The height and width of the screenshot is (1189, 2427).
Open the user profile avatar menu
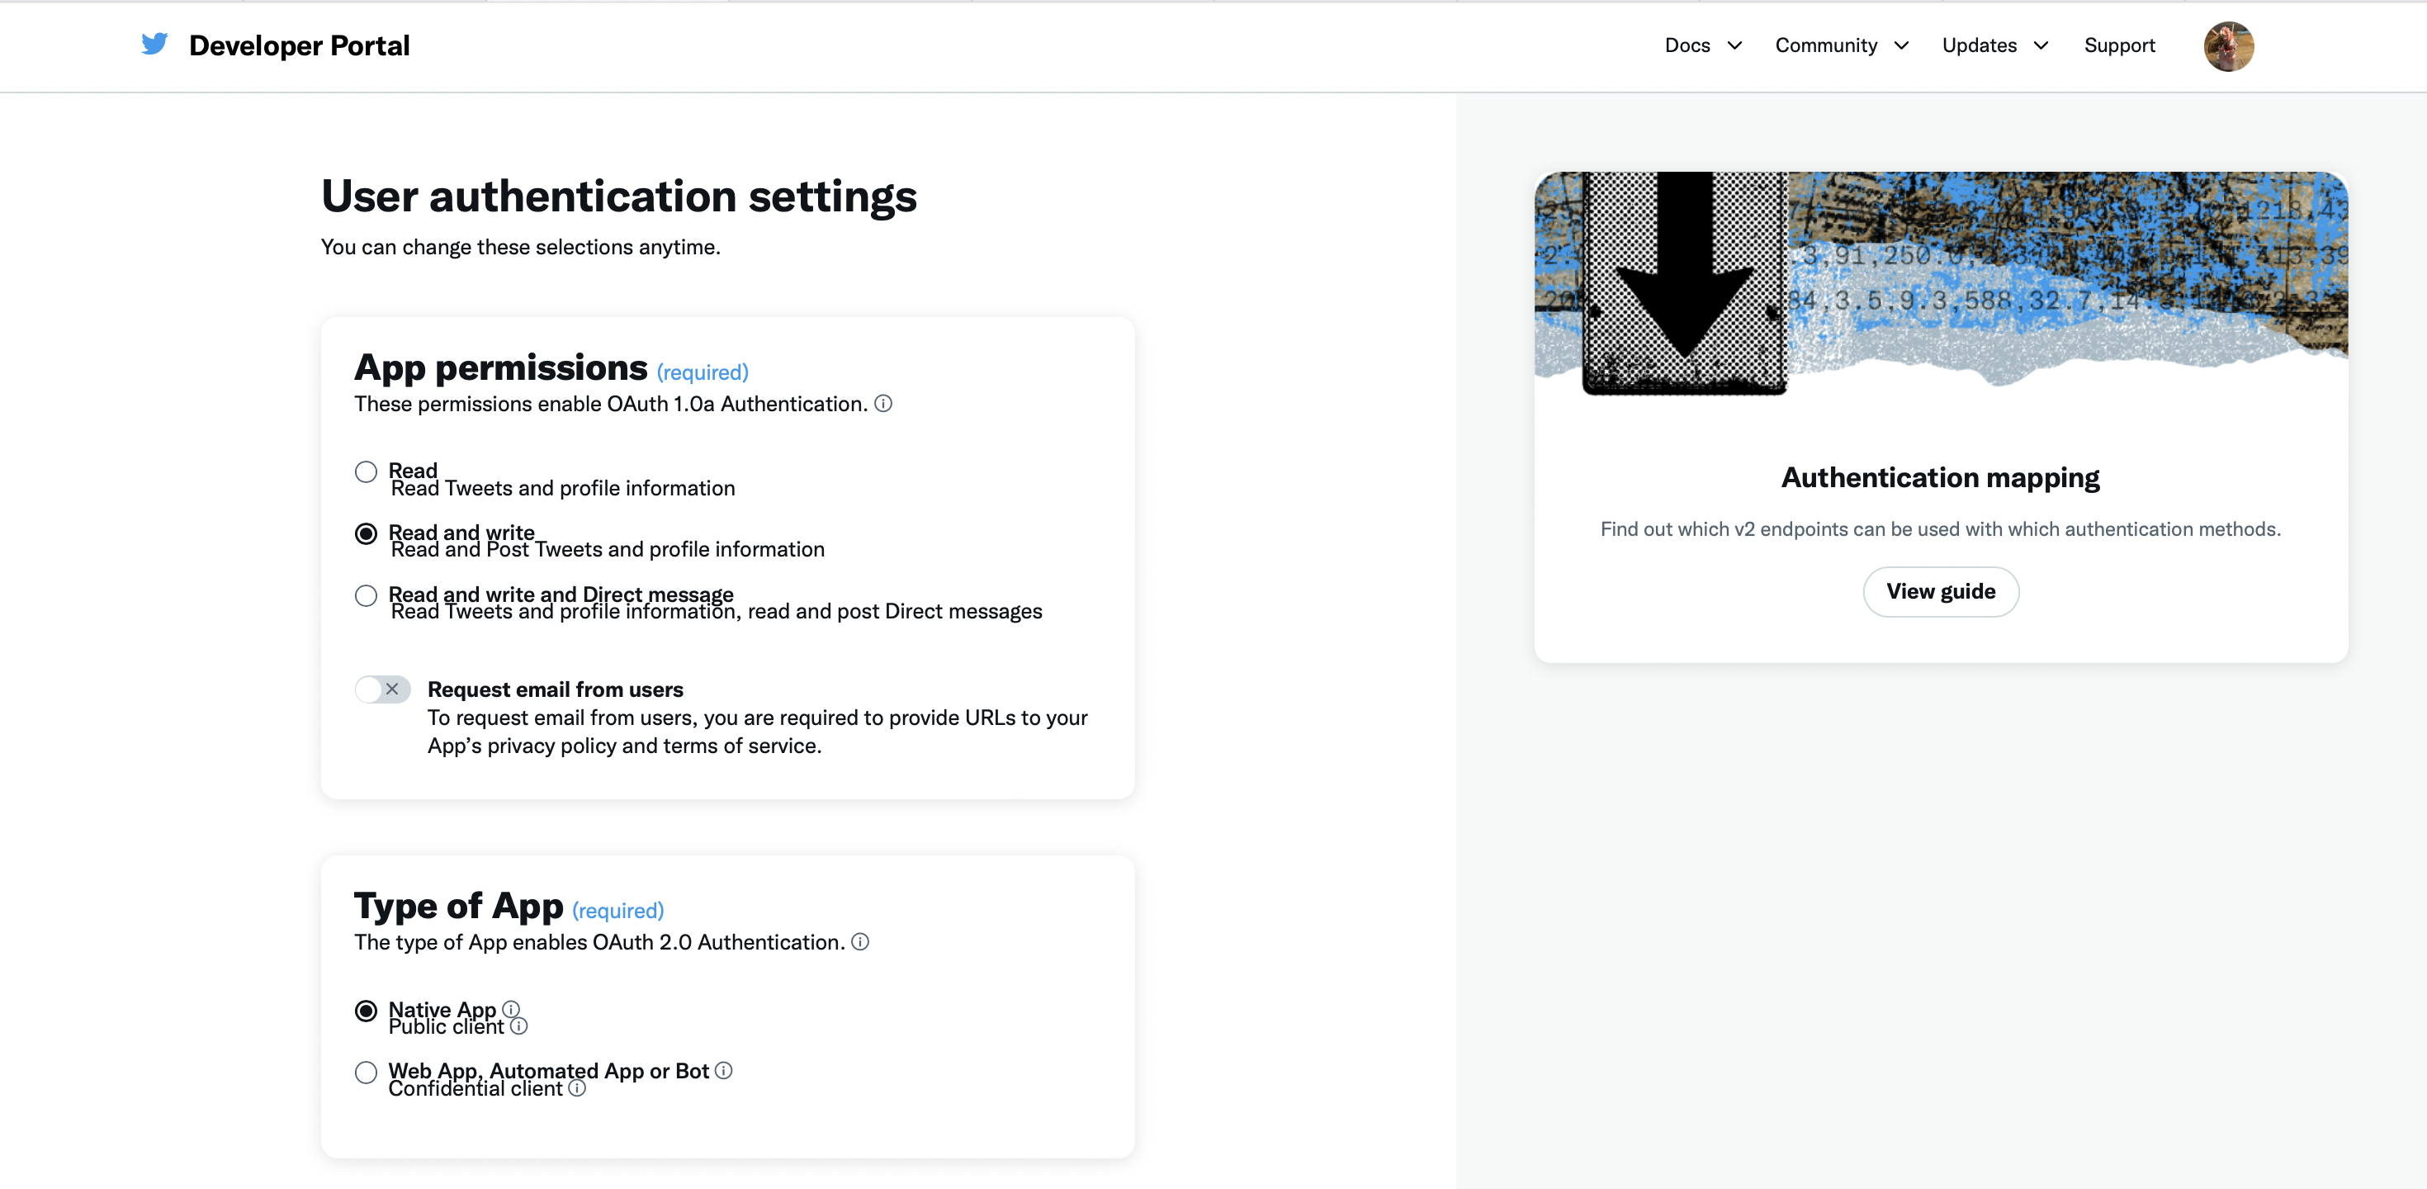tap(2227, 46)
